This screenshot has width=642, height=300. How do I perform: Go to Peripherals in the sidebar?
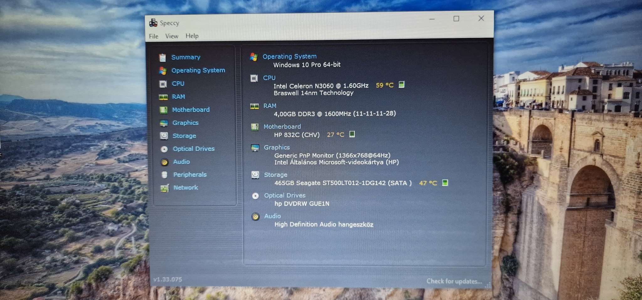coord(190,174)
